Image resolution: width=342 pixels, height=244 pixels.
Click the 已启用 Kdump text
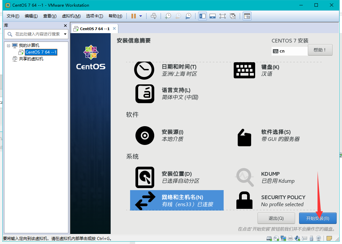tap(278, 181)
